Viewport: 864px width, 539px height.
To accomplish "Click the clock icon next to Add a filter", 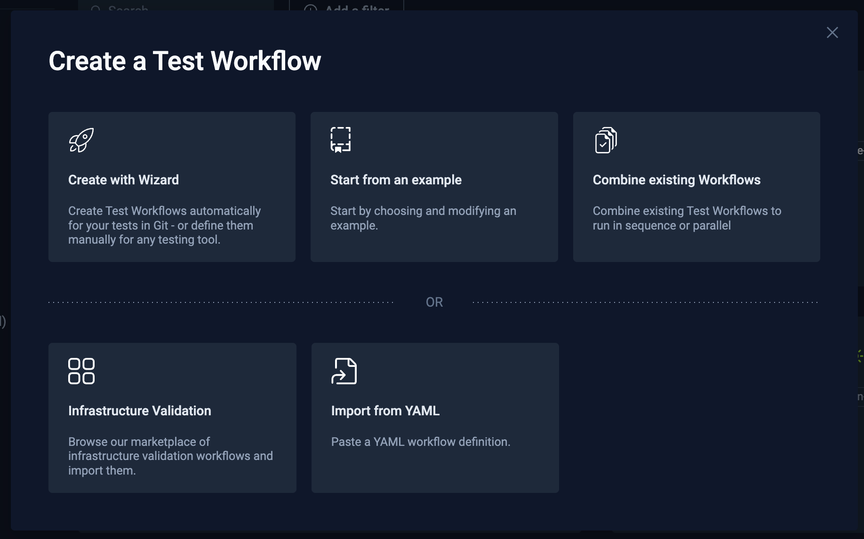I will 311,8.
